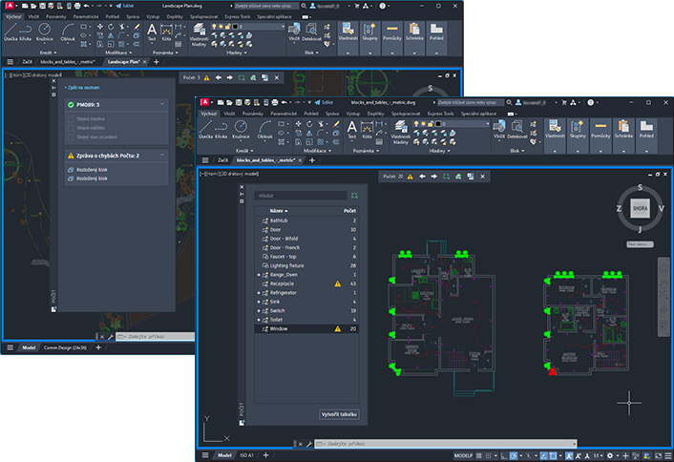Switch to ISO A1 layout tab
This screenshot has height=462, width=674.
[x=246, y=455]
